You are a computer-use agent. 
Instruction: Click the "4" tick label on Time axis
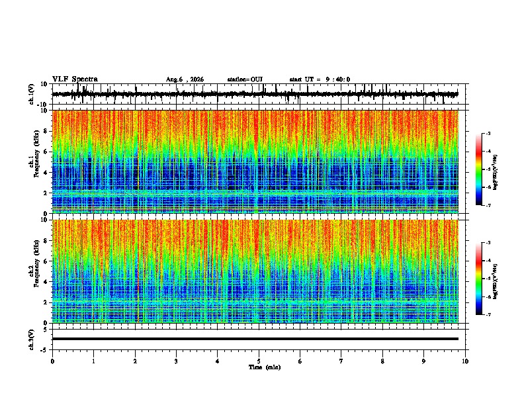(218, 361)
